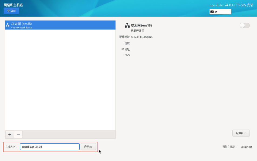Click the 已断开连接 status text

137,31
